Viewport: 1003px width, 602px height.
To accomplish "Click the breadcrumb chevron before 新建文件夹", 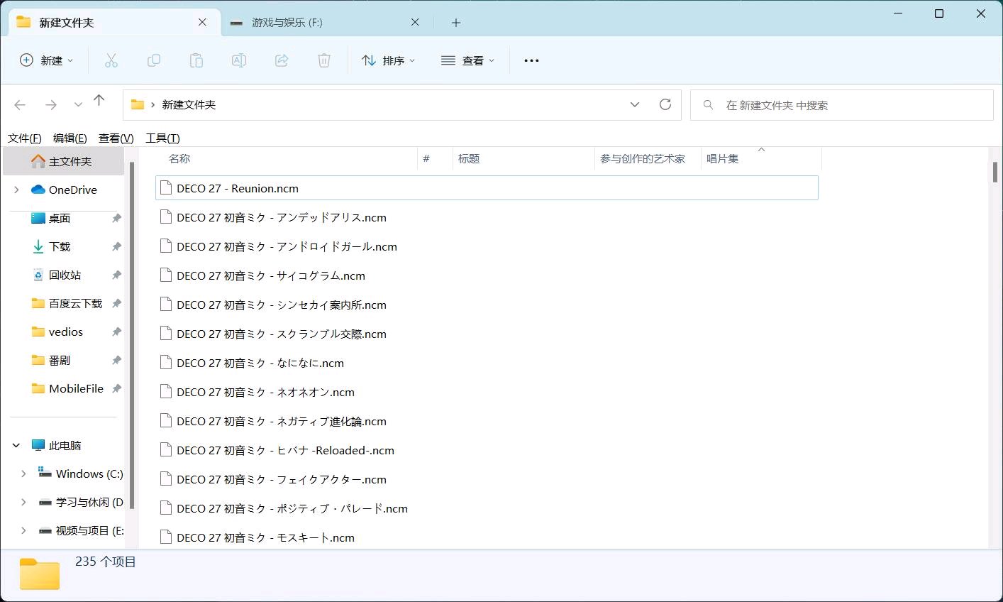I will pos(153,104).
